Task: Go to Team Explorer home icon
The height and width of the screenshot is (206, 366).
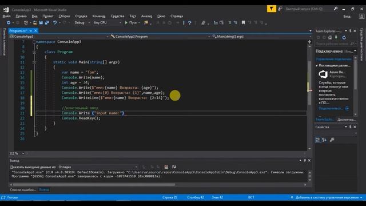Action: point(330,38)
